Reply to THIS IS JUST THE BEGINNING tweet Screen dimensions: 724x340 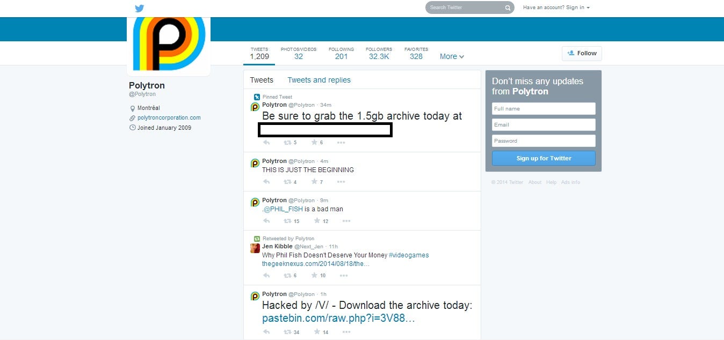[x=266, y=182]
